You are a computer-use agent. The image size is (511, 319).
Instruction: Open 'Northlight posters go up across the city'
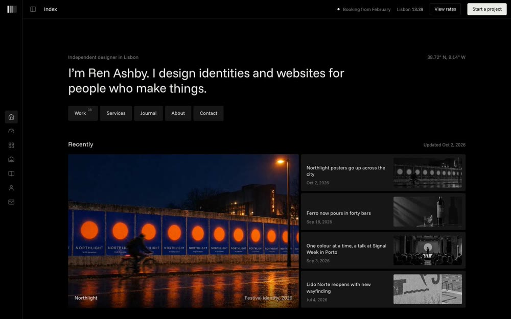346,171
